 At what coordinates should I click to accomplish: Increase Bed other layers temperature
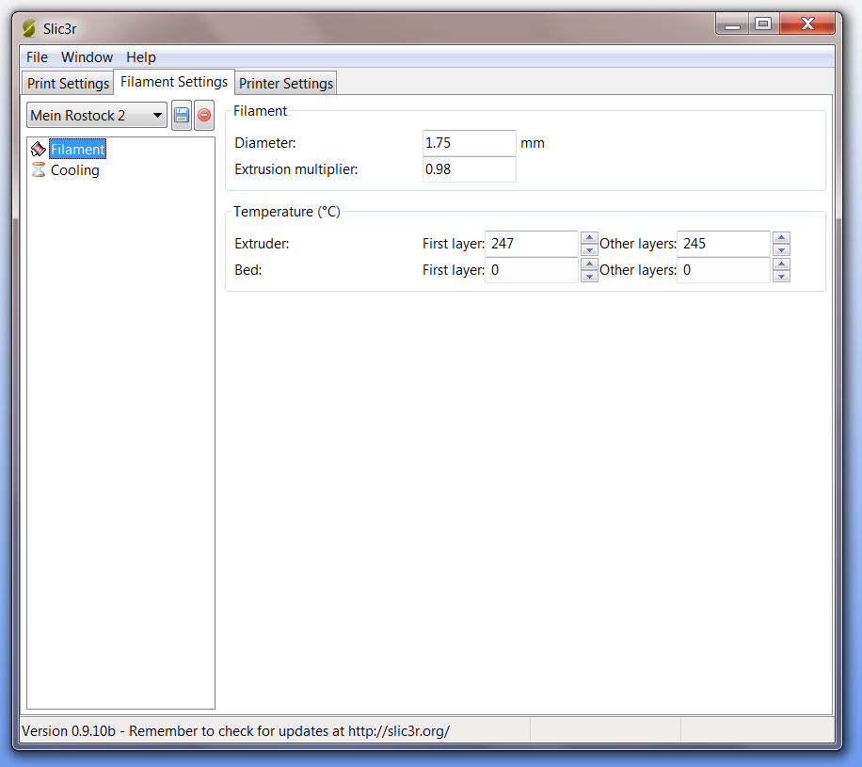[781, 264]
